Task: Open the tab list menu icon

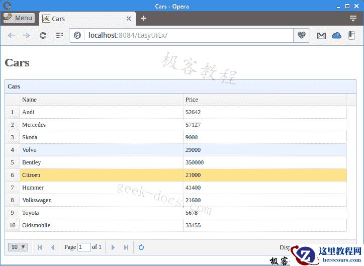Action: [353, 18]
